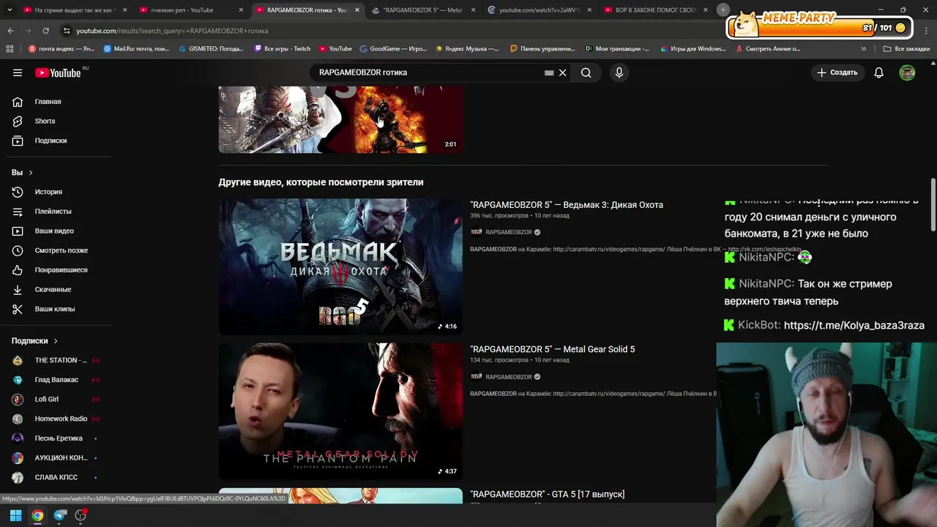Image resolution: width=937 pixels, height=527 pixels.
Task: Open the notifications bell
Action: pos(878,72)
